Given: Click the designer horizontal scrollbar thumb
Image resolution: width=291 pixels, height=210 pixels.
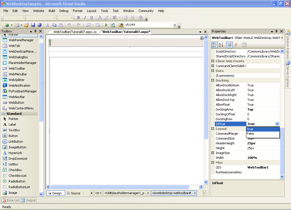Looking at the screenshot, I should pos(120,187).
